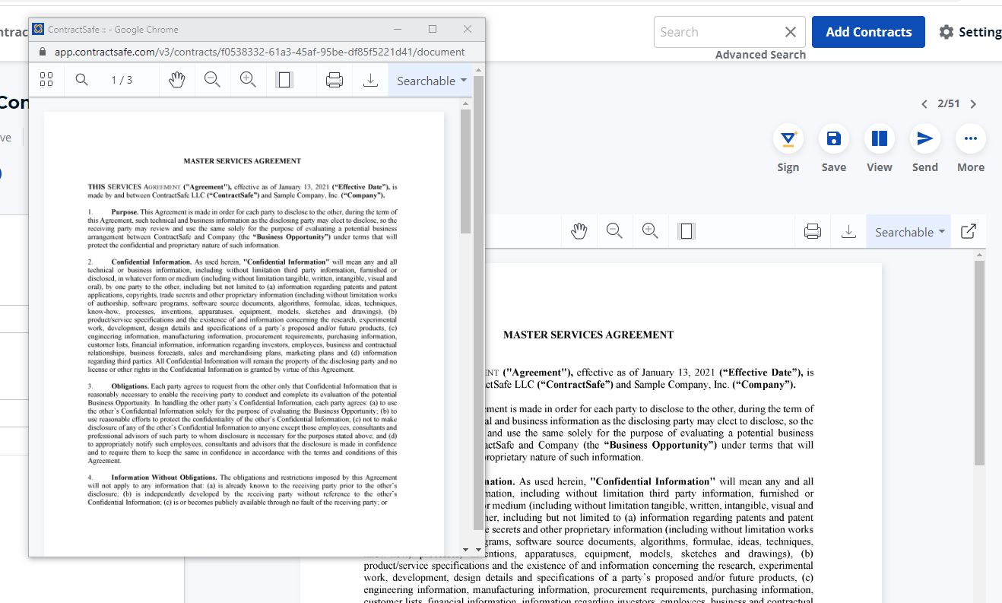Click "Obligations." heading in popup document
Image resolution: width=1002 pixels, height=603 pixels.
tap(131, 386)
